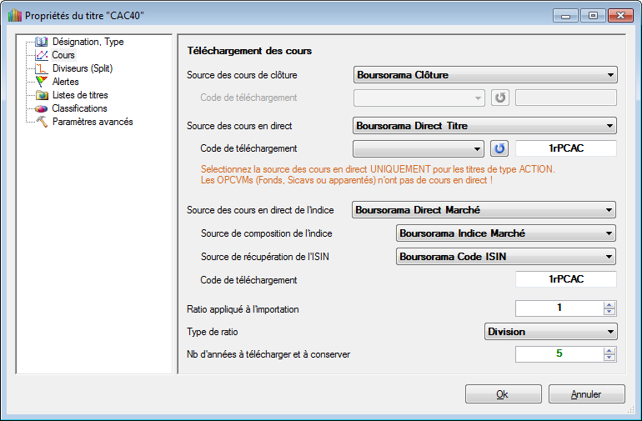
Task: Open the Boursorama Code ISIN dropdown
Action: tap(507, 256)
